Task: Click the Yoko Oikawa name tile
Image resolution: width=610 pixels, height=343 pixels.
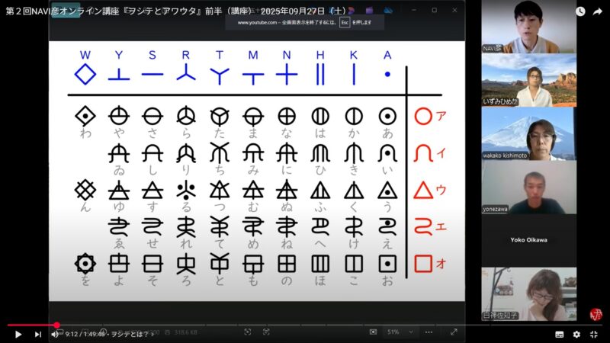Action: [528, 240]
